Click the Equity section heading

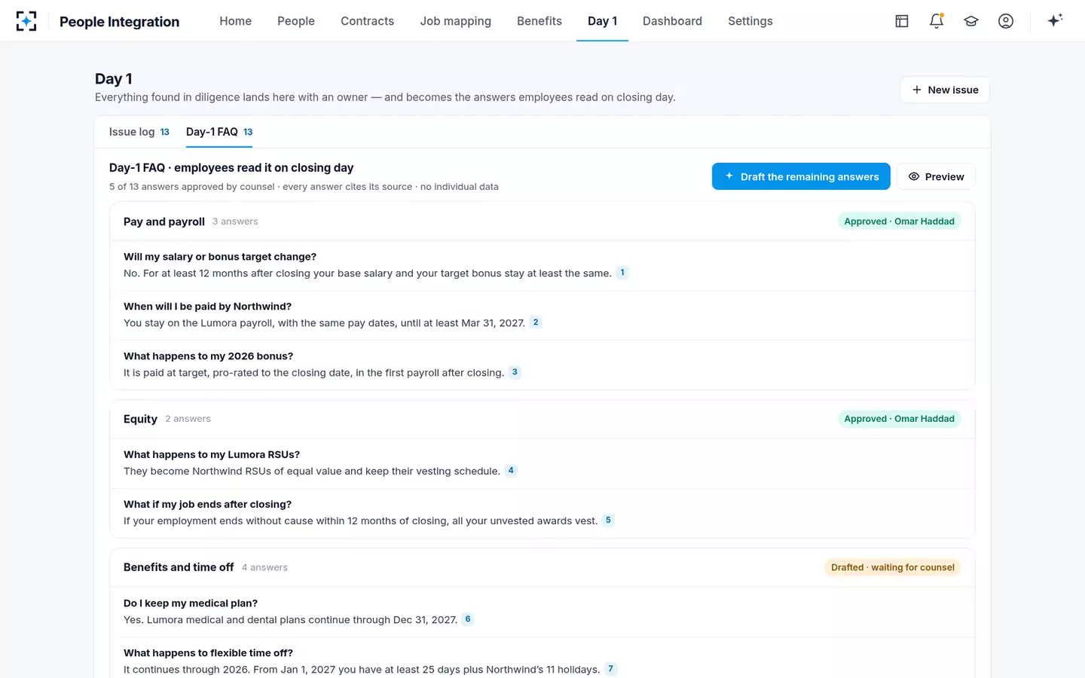[140, 419]
